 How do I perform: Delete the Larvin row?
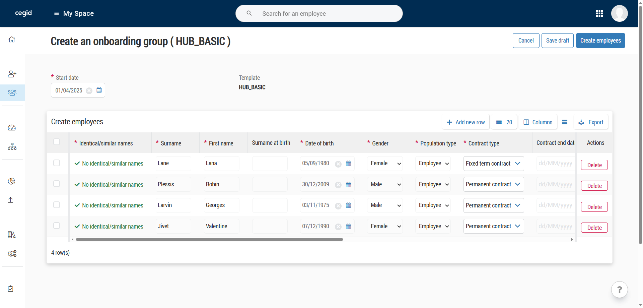click(594, 207)
